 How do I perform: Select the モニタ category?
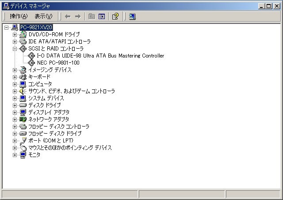click(34, 155)
